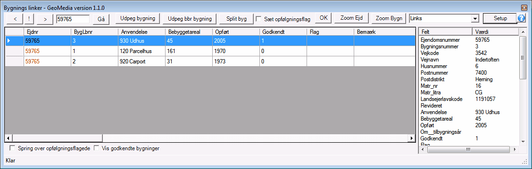
Task: Click Opført value 1973
Action: pyautogui.click(x=236, y=61)
